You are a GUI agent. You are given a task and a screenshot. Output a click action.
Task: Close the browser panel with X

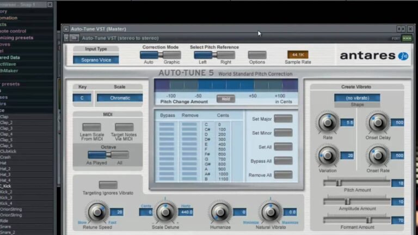[50, 4]
